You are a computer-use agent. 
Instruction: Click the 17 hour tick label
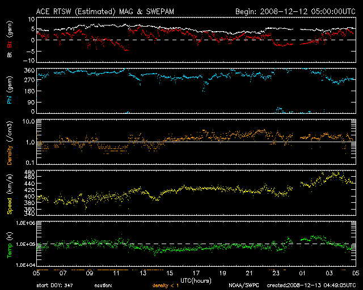tap(197, 272)
